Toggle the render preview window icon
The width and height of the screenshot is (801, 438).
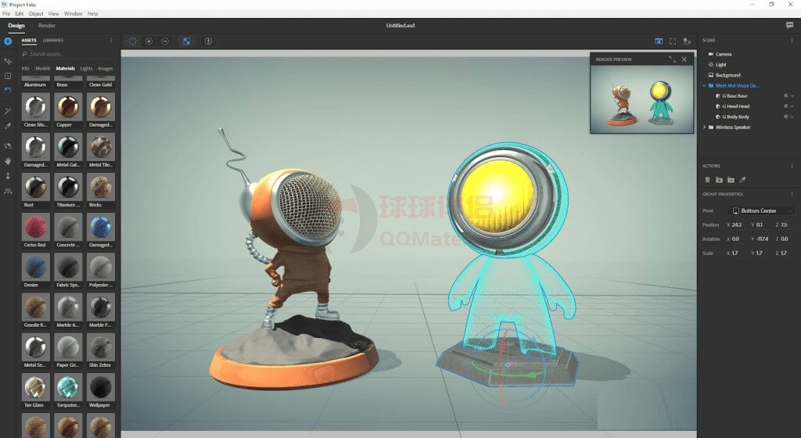[659, 41]
